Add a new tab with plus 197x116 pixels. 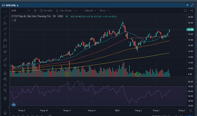pos(187,5)
